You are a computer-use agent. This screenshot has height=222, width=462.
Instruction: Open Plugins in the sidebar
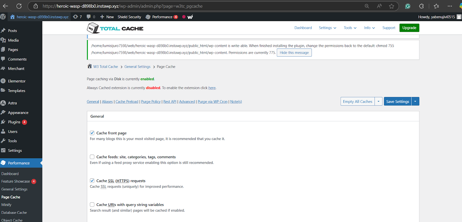pos(14,122)
